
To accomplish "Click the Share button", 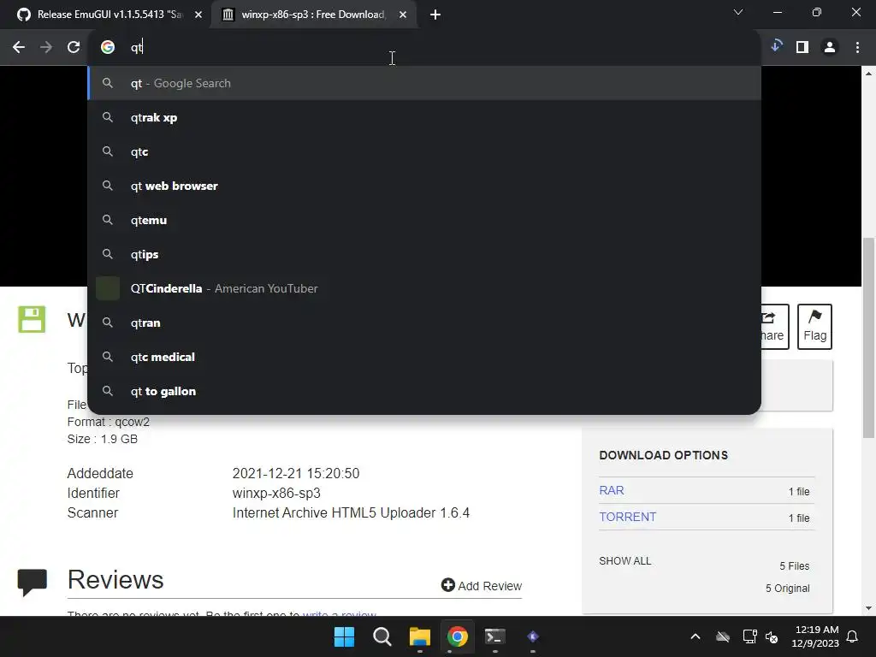I will tap(773, 326).
